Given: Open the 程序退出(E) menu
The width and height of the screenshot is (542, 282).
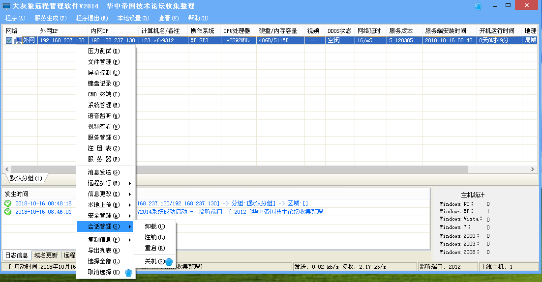Looking at the screenshot, I should 92,18.
